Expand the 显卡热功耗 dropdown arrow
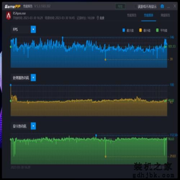 33,126
